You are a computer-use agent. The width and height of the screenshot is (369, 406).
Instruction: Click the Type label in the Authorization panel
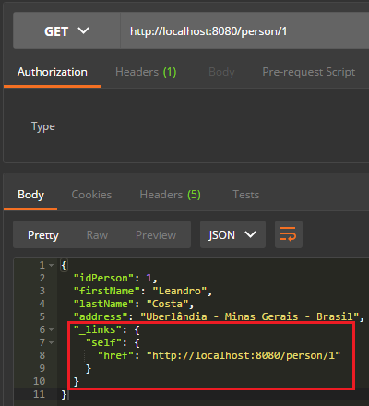click(x=43, y=126)
